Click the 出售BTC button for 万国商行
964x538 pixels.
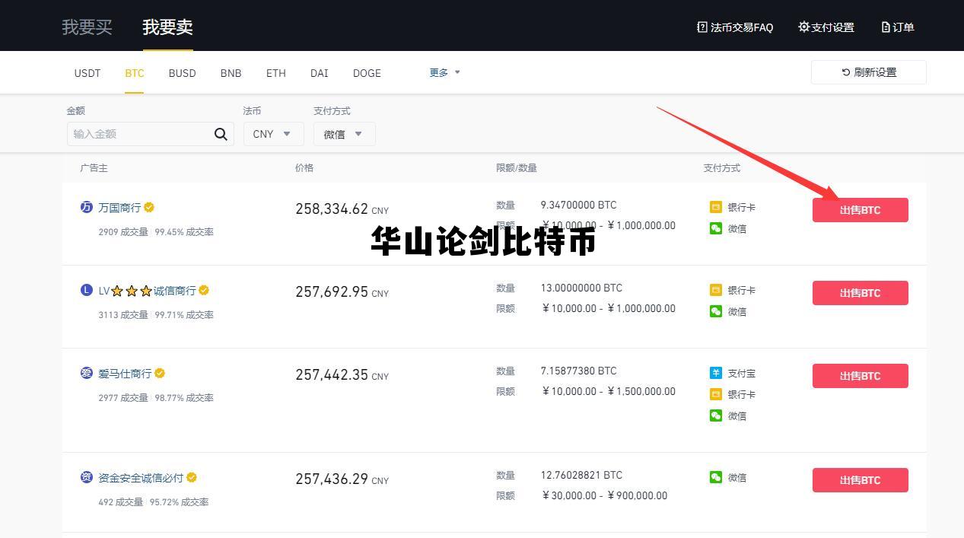[x=860, y=210]
